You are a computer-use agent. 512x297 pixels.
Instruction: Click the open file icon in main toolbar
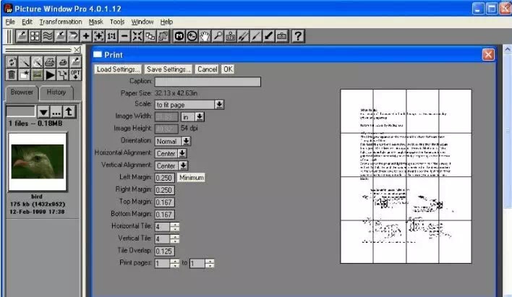click(22, 36)
